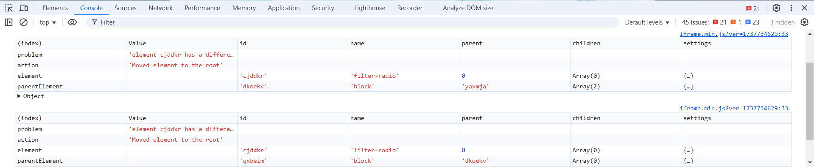Sort first table by (index) header
The image size is (814, 167).
pos(70,43)
